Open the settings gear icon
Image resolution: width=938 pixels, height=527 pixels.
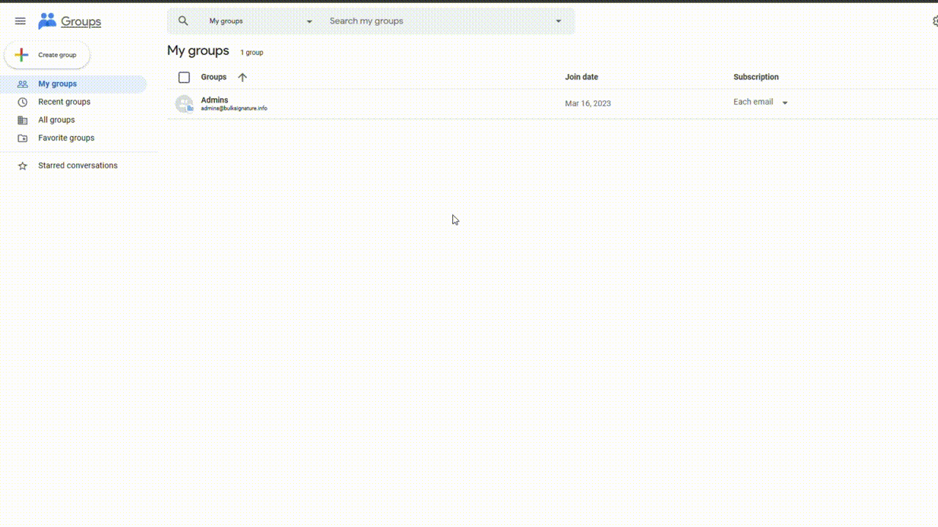tap(934, 21)
